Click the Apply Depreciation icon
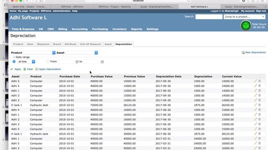Image resolution: width=268 pixels, height=150 pixels. click(x=36, y=69)
